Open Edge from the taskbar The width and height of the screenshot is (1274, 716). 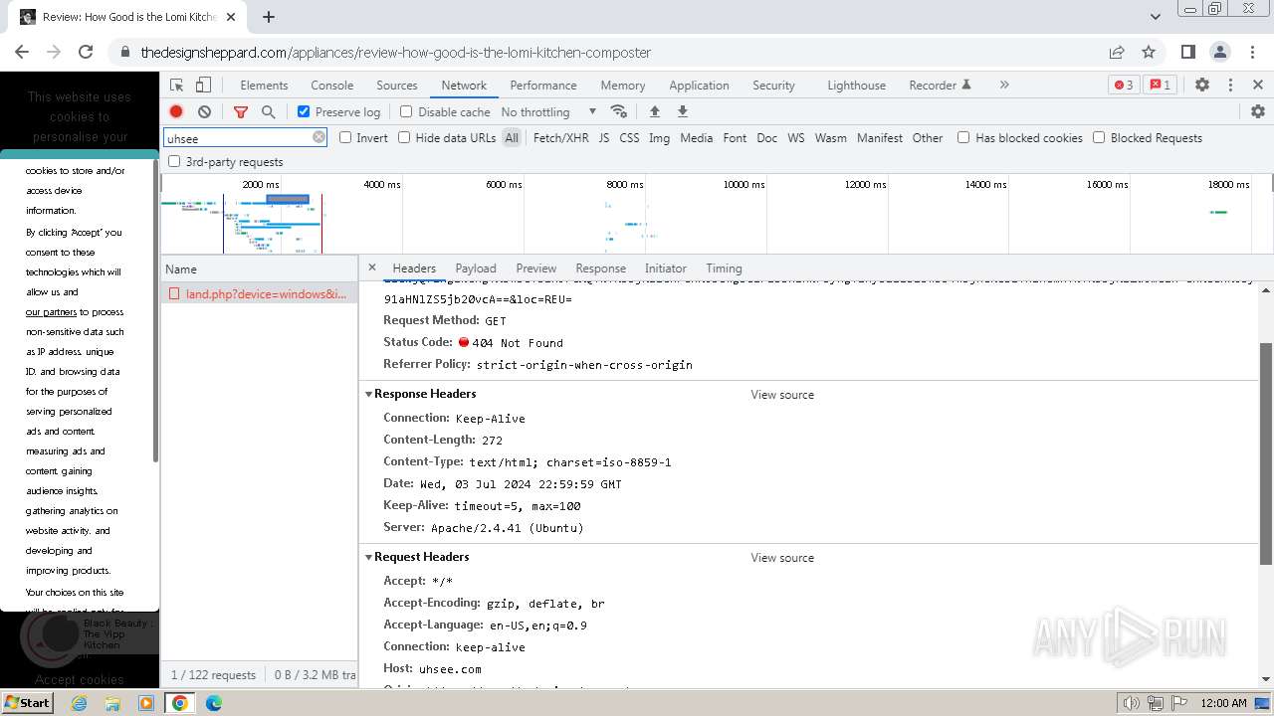[214, 703]
